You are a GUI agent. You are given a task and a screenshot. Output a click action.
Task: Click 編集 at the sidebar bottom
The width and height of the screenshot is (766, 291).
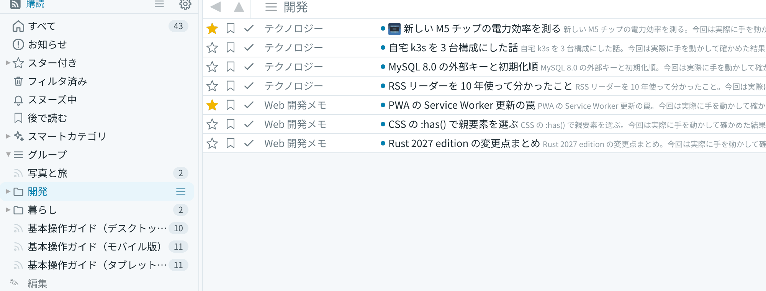tap(38, 283)
